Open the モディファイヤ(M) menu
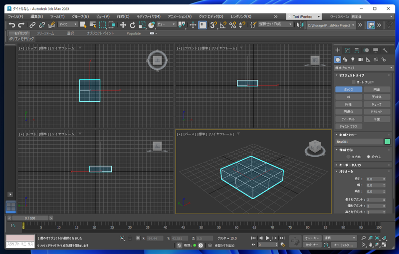 point(149,16)
